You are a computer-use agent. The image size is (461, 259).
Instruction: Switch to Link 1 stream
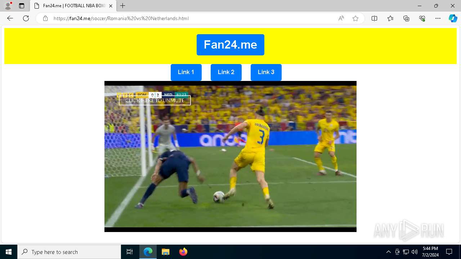pos(186,72)
